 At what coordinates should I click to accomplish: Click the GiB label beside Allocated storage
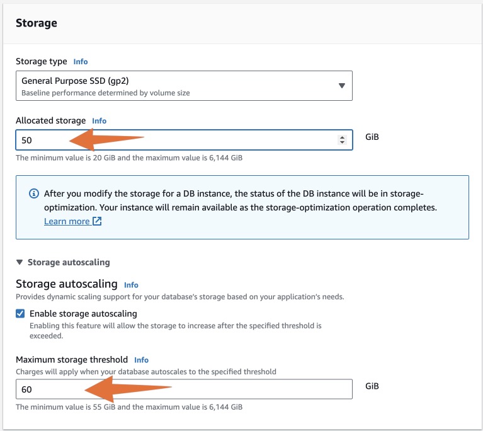pyautogui.click(x=372, y=137)
